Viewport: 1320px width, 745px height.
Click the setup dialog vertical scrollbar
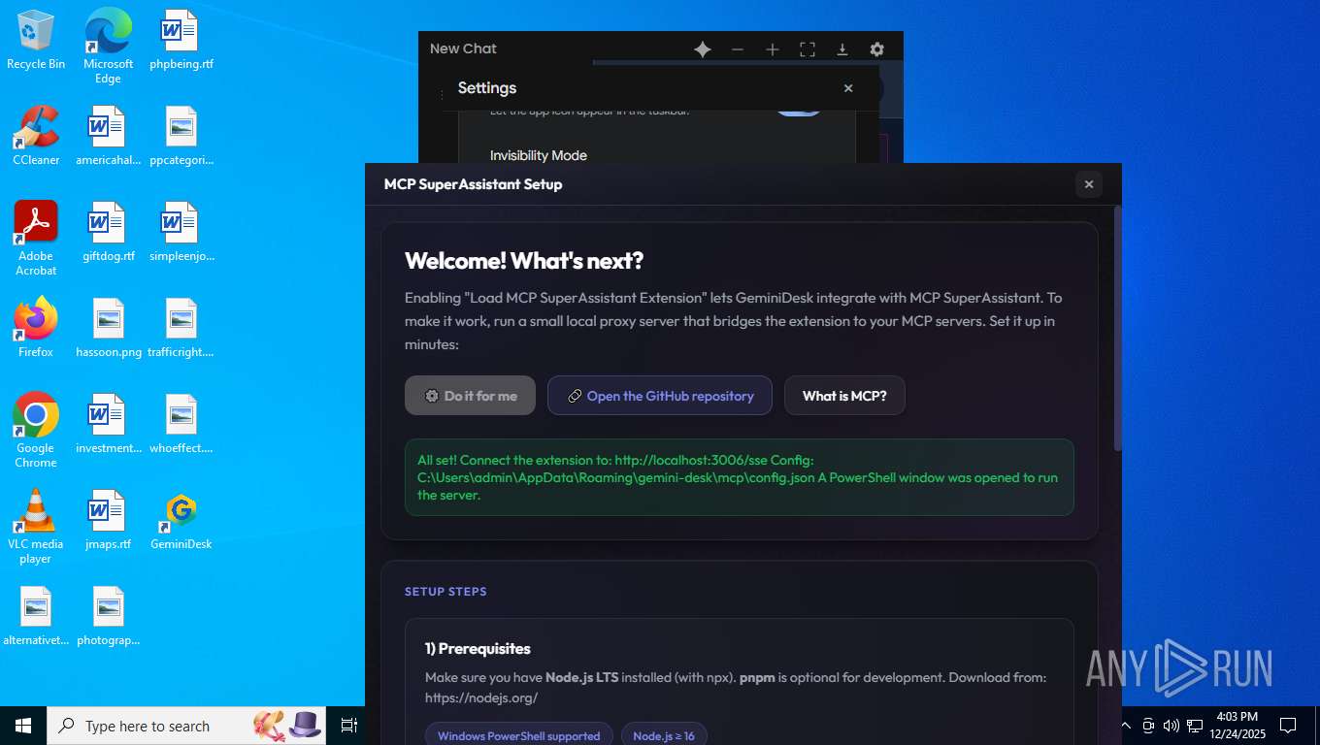click(x=1117, y=328)
